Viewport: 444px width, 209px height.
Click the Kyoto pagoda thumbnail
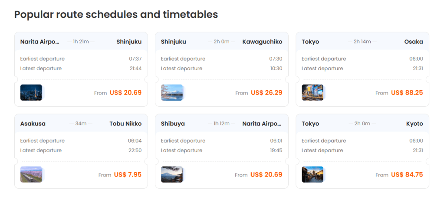coord(312,174)
